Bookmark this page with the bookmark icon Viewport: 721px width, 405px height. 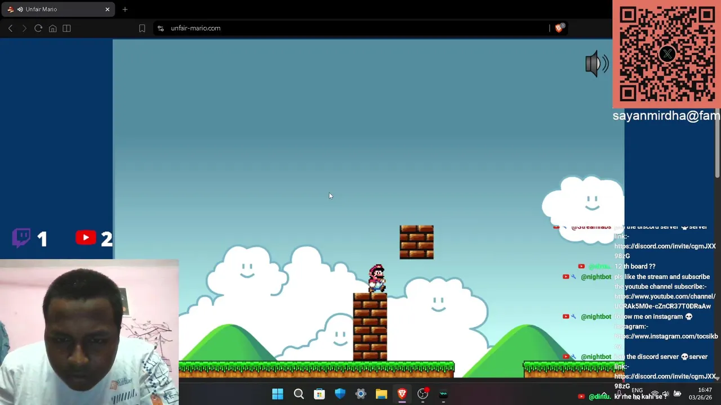point(142,28)
